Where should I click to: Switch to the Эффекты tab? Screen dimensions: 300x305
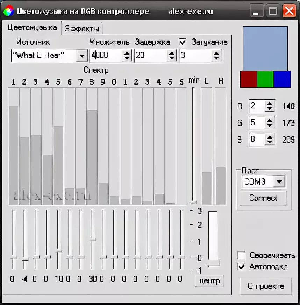82,29
